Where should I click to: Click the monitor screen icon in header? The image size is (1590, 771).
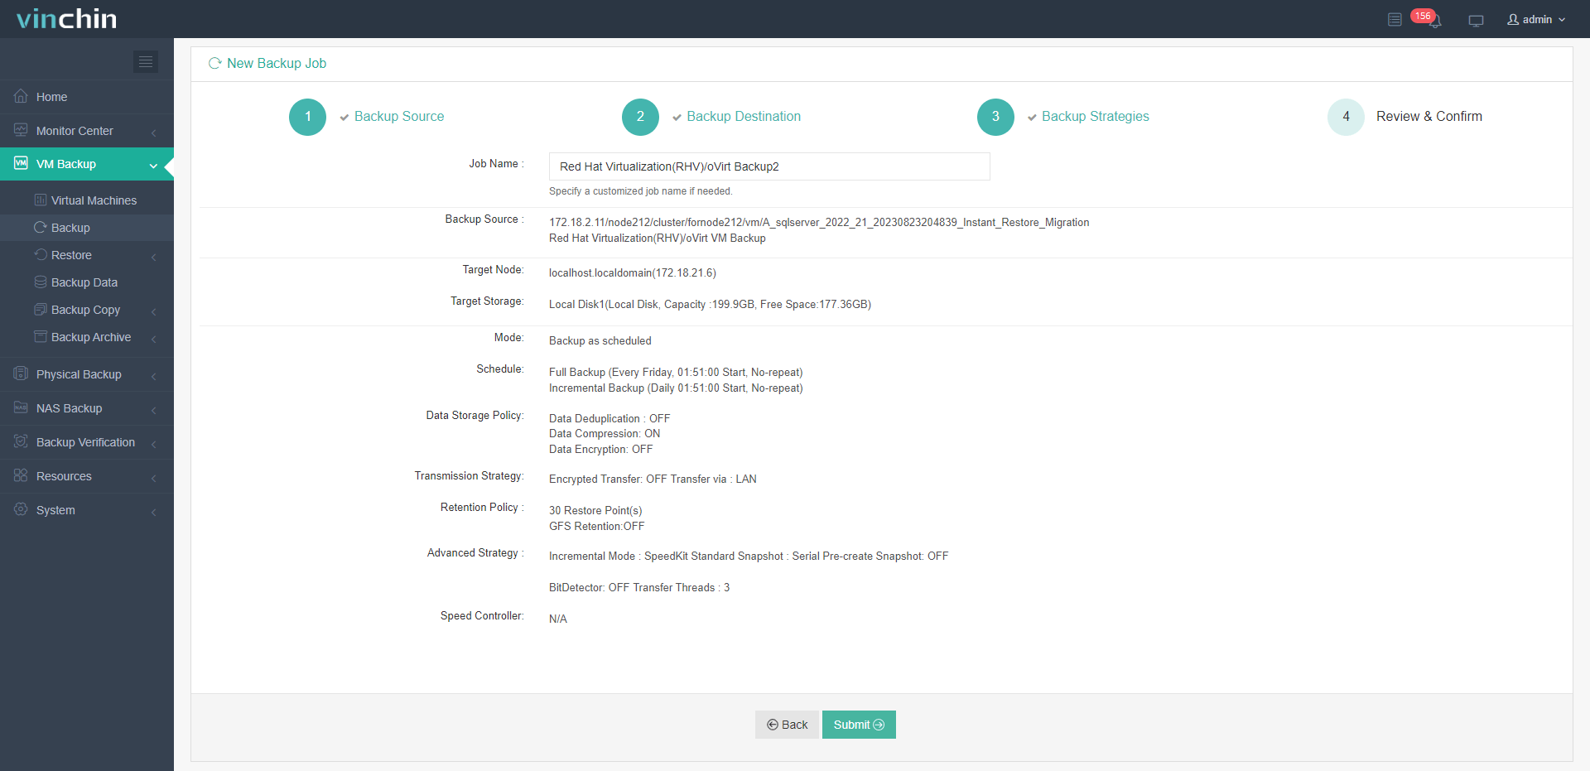tap(1476, 20)
